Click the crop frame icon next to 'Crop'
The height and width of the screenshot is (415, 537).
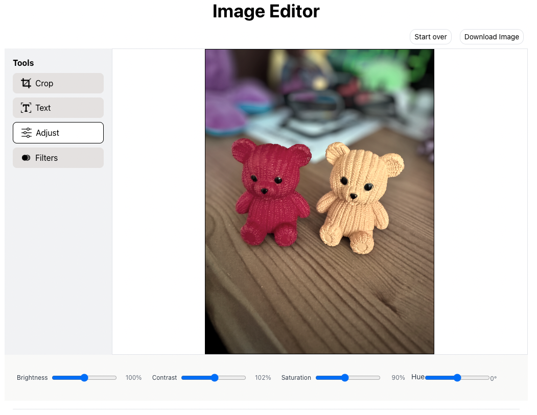coord(26,83)
